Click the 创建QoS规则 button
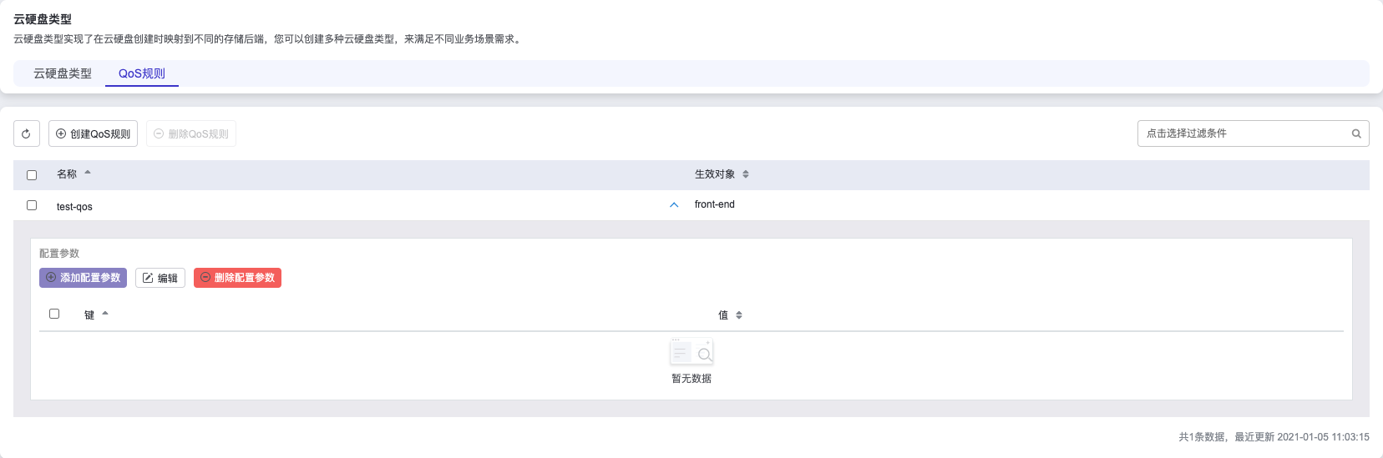The width and height of the screenshot is (1383, 458). 93,133
